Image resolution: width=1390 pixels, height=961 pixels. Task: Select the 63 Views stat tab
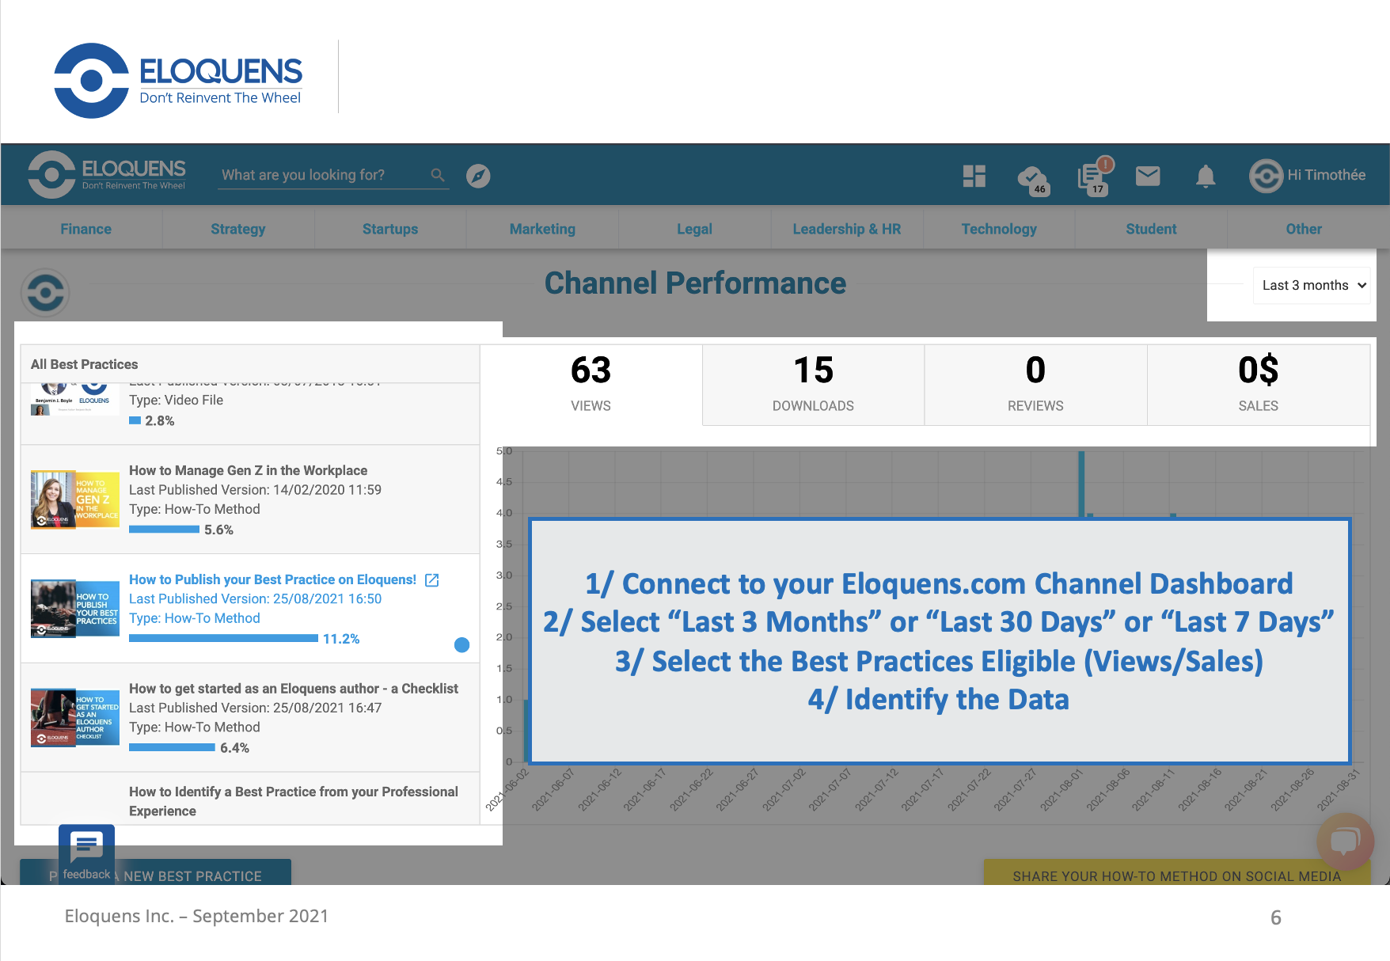pos(591,385)
